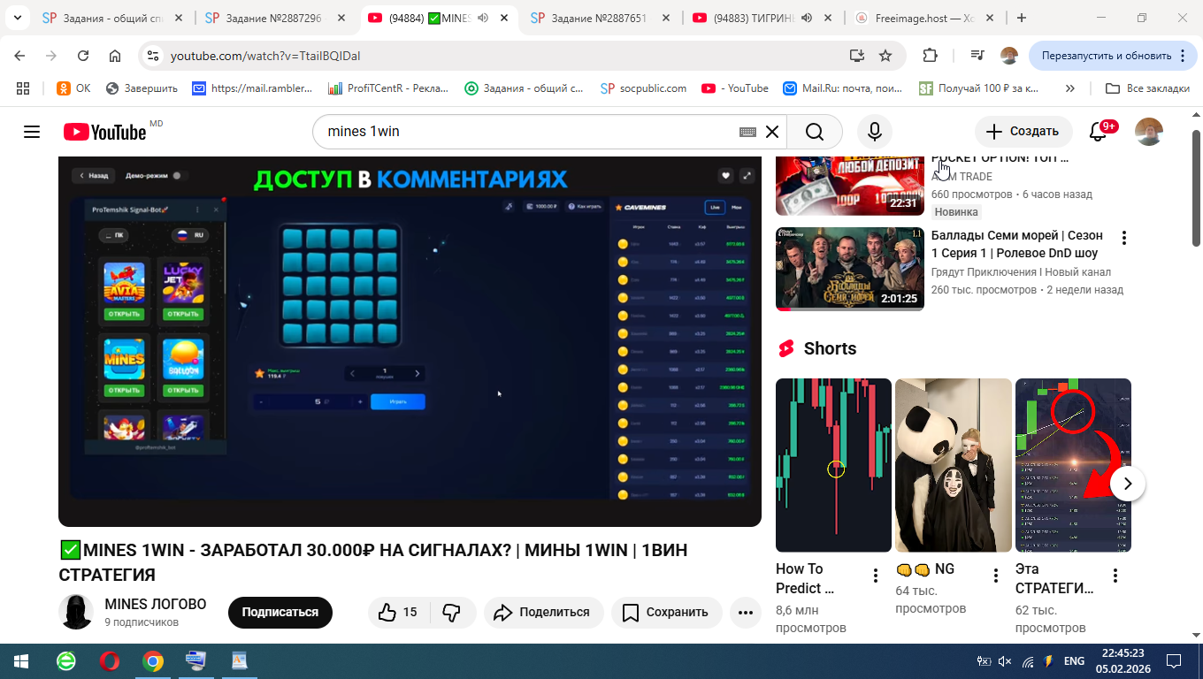Toggle system volume mute icon in tray

click(x=1004, y=661)
